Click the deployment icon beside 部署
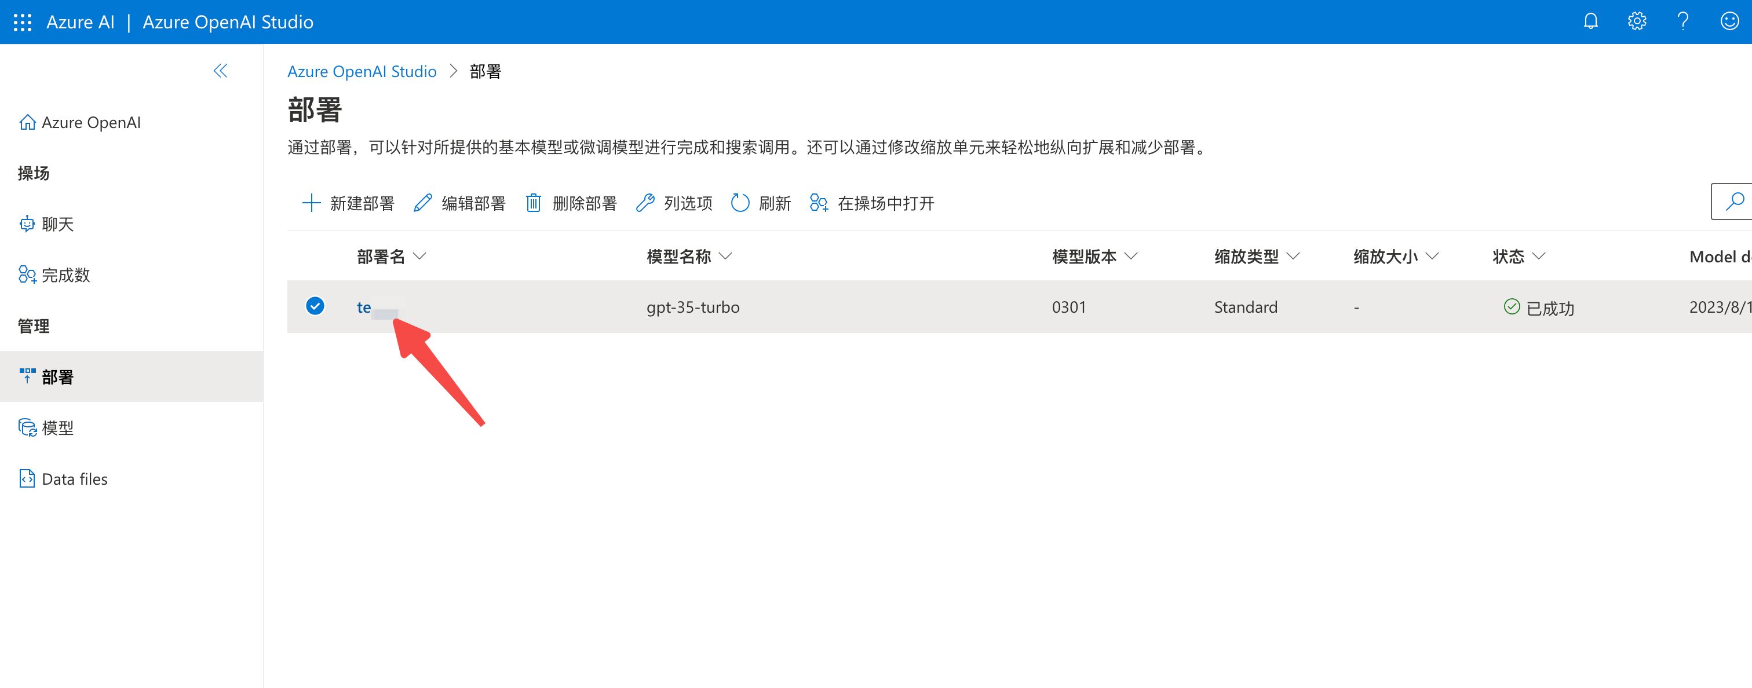This screenshot has width=1752, height=688. point(27,376)
